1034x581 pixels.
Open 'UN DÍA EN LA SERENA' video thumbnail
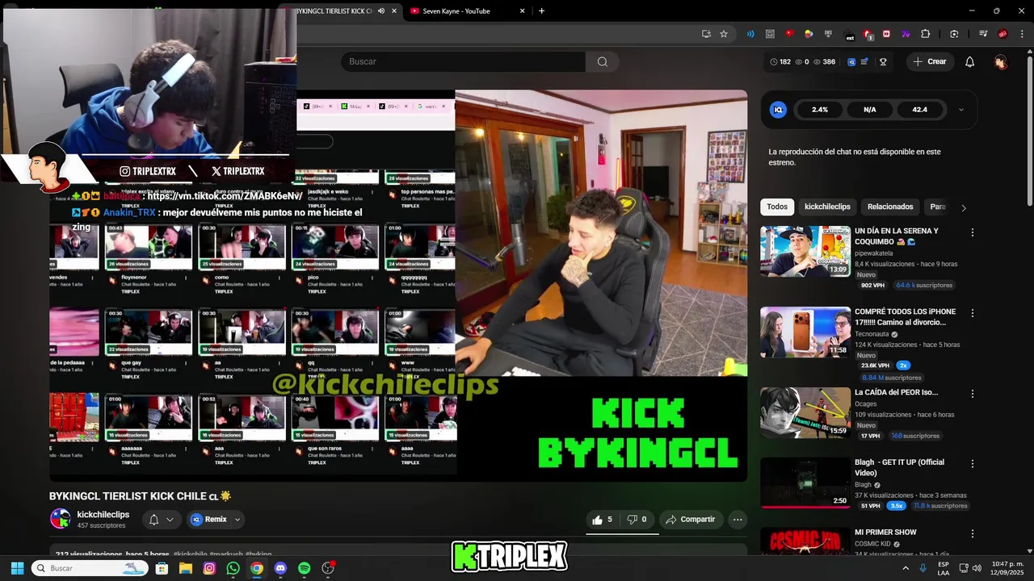805,251
